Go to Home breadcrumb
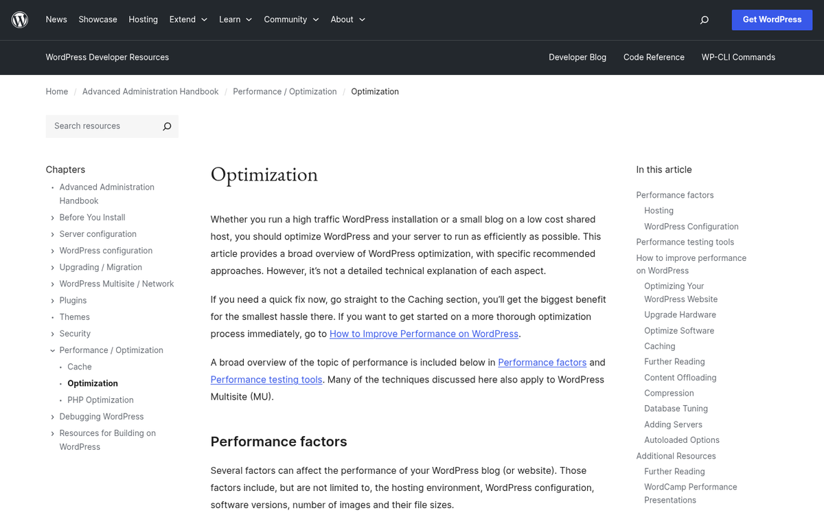Image resolution: width=824 pixels, height=515 pixels. 57,91
